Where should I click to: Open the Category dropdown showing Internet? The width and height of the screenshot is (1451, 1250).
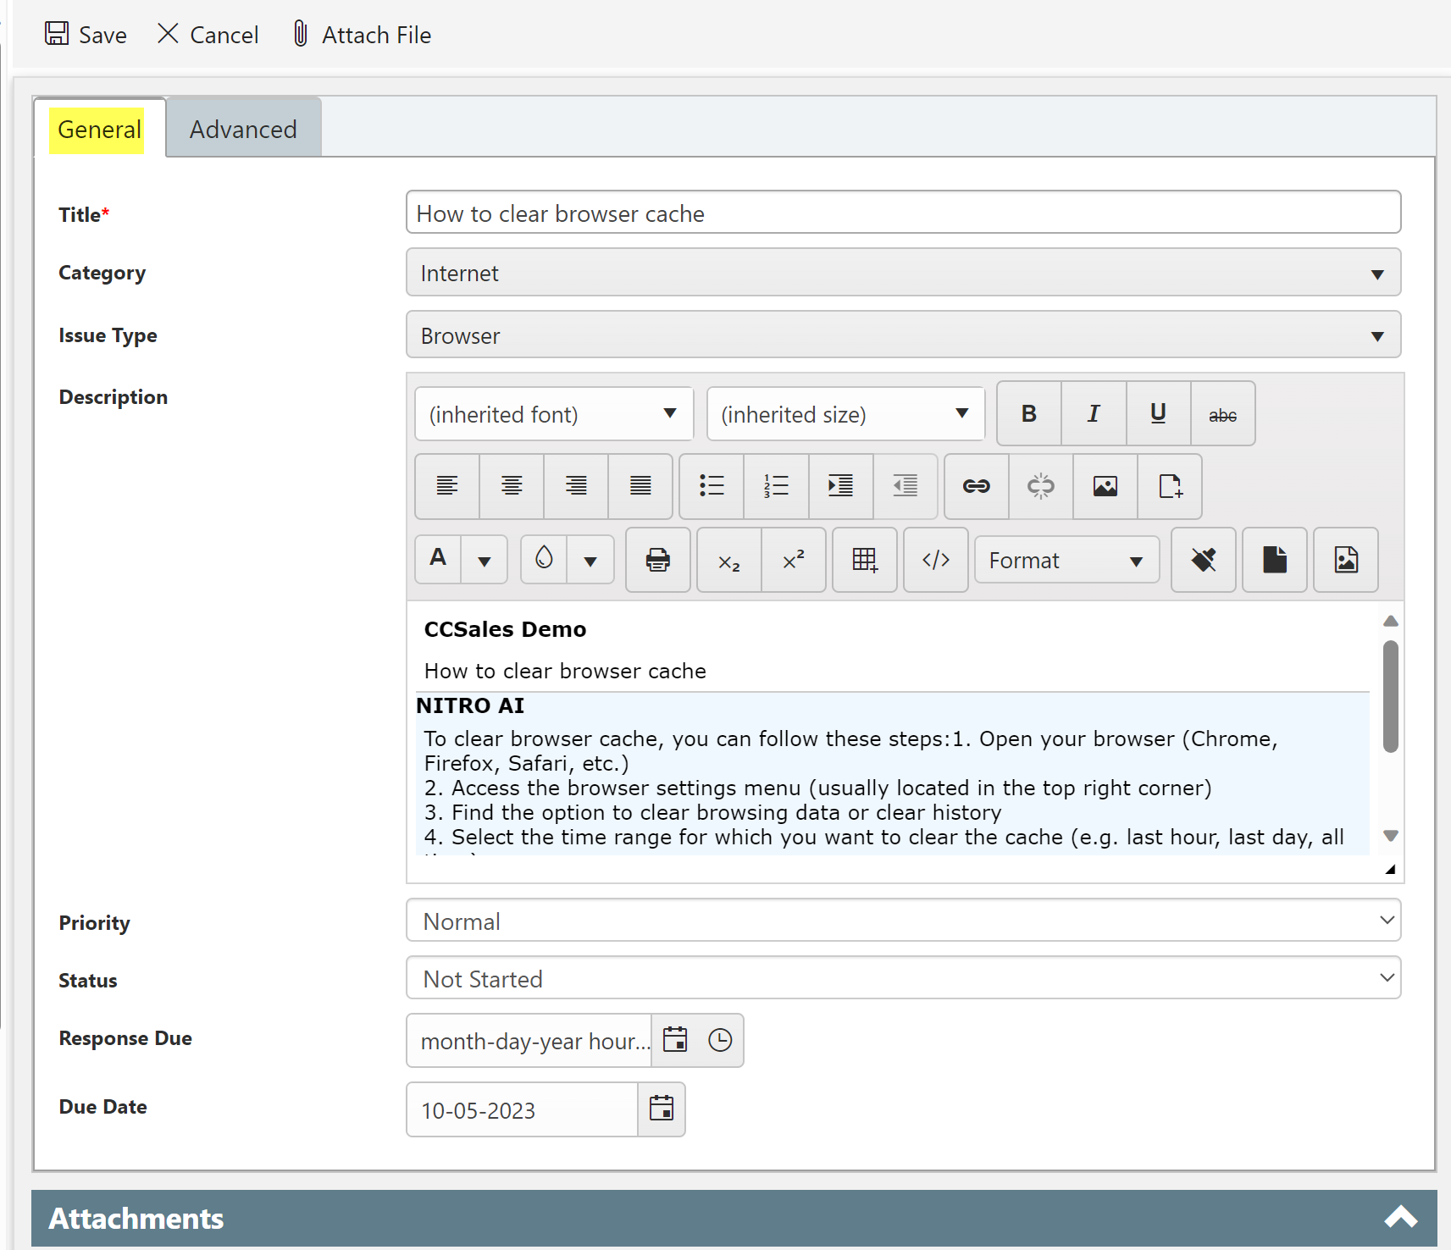click(903, 273)
